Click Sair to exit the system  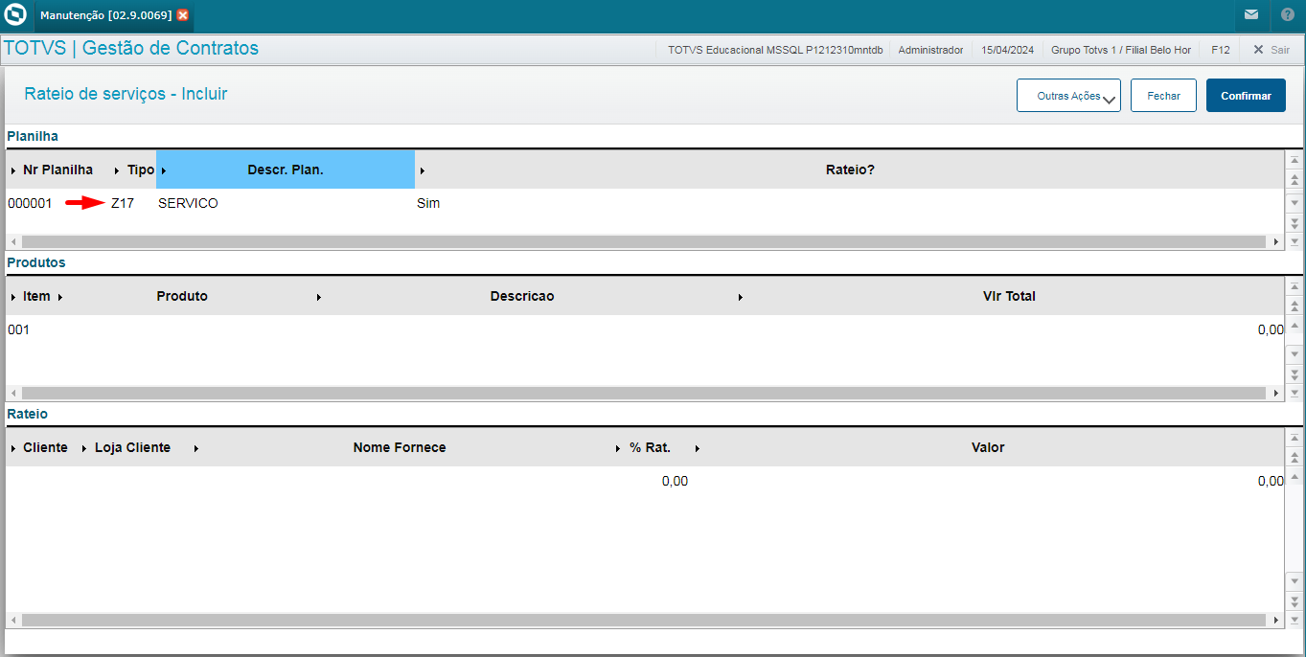1271,50
